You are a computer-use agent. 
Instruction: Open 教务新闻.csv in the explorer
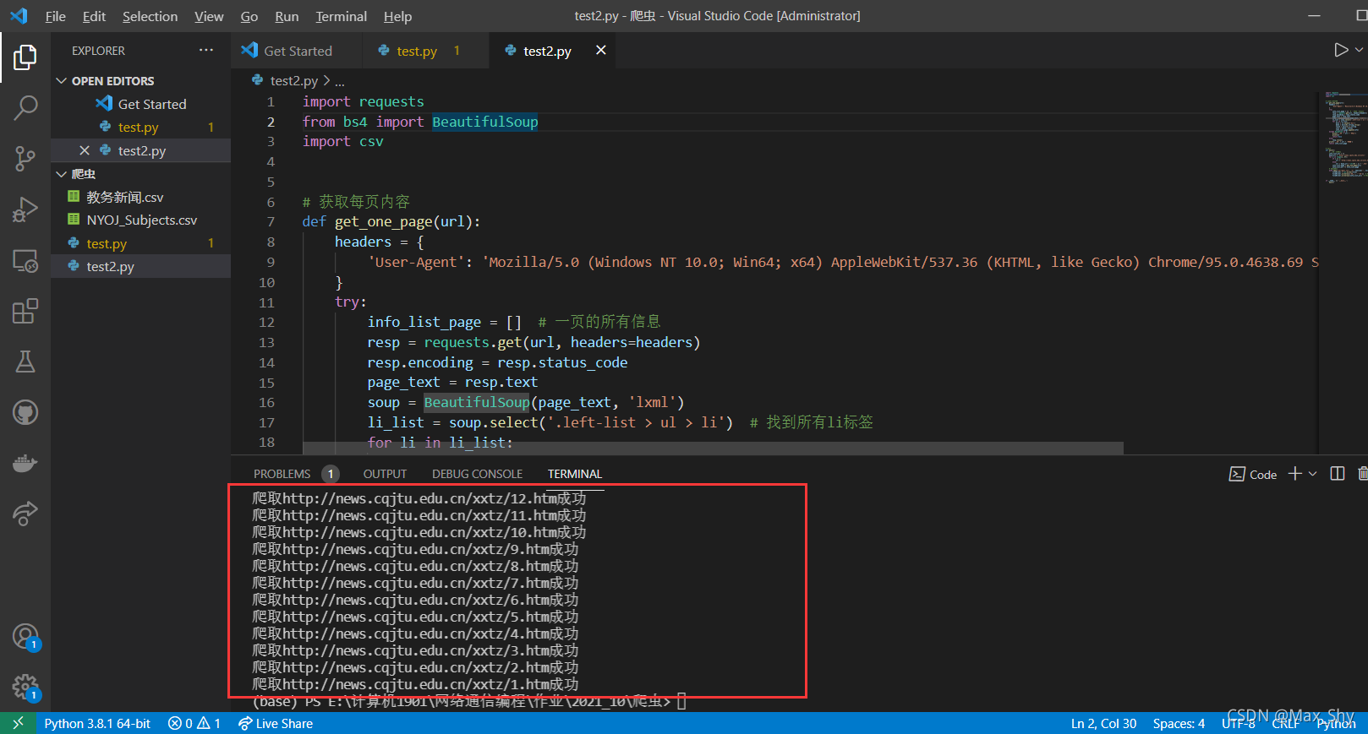[x=140, y=197]
